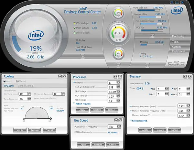Click the fan power minimum handle at 20
194x150 pixels.
point(24,119)
